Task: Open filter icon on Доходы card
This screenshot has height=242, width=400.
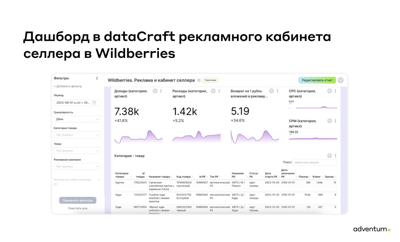Action: click(155, 91)
